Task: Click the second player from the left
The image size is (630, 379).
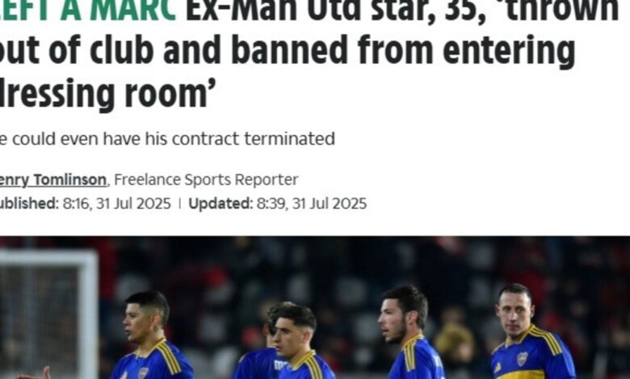Action: coord(296,342)
